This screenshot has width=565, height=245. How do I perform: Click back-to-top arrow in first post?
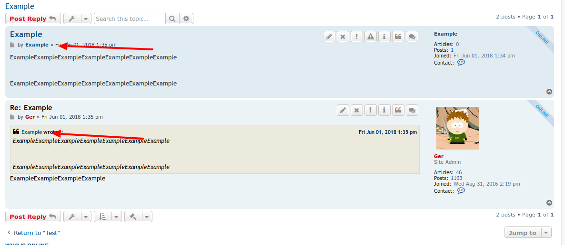click(x=549, y=92)
